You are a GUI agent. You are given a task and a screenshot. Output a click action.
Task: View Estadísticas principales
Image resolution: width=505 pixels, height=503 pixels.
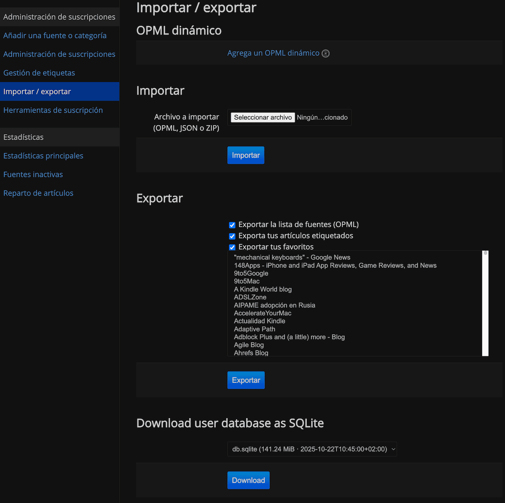(x=43, y=156)
